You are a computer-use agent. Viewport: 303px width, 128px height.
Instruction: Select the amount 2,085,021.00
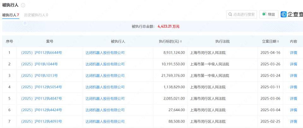174,99
